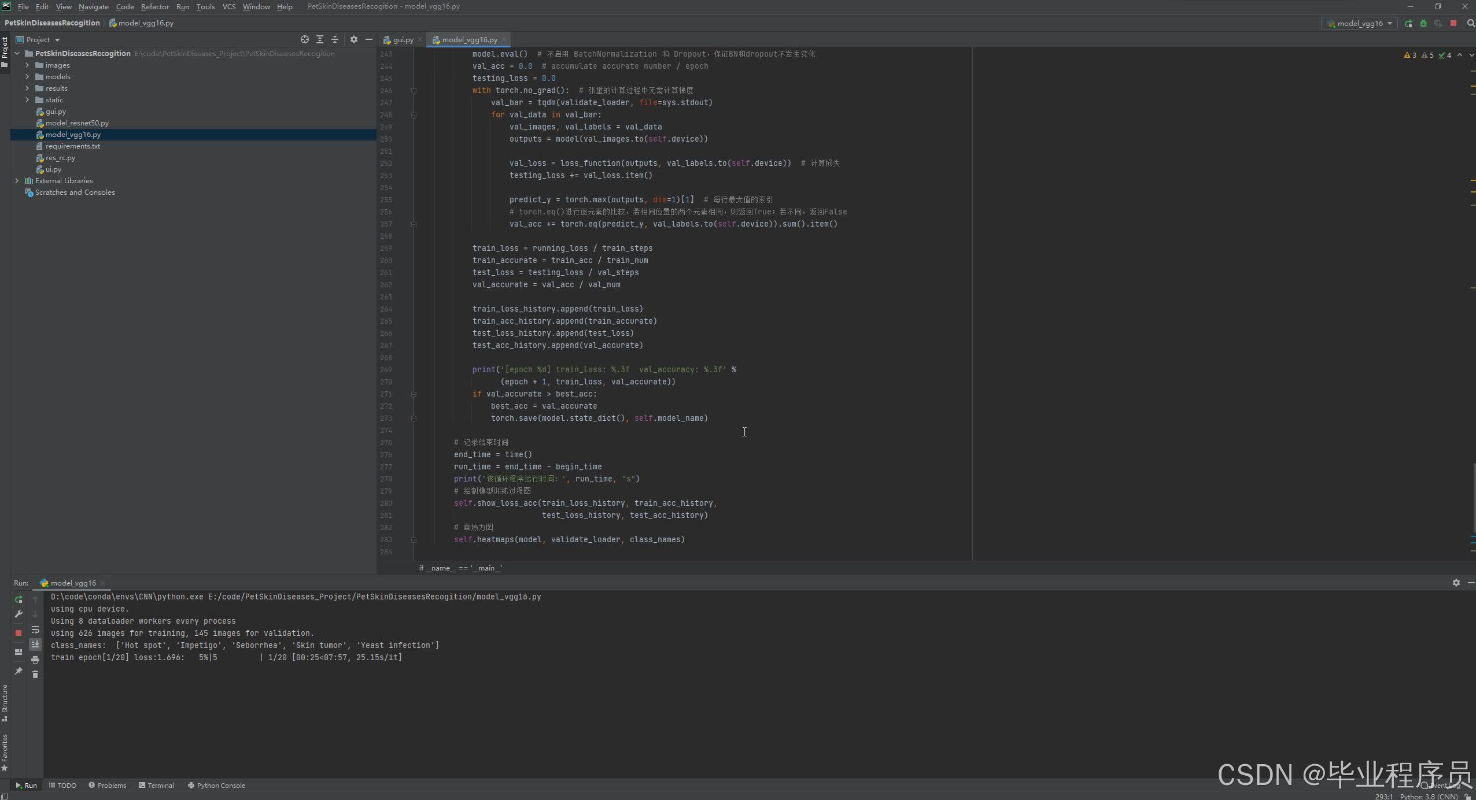Open the Python Console tool window
Viewport: 1476px width, 800px height.
(216, 786)
